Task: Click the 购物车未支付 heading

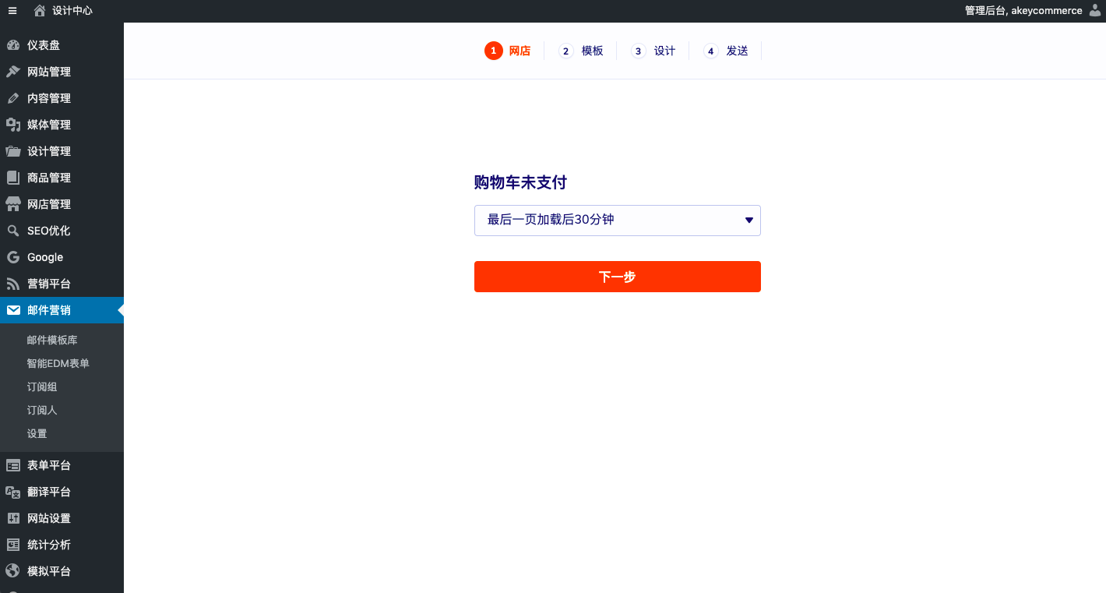Action: [x=520, y=183]
